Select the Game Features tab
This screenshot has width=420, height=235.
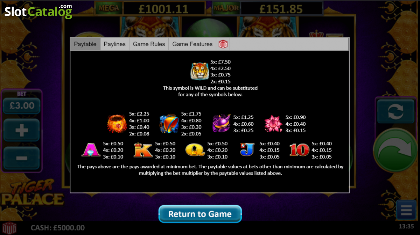pos(192,44)
